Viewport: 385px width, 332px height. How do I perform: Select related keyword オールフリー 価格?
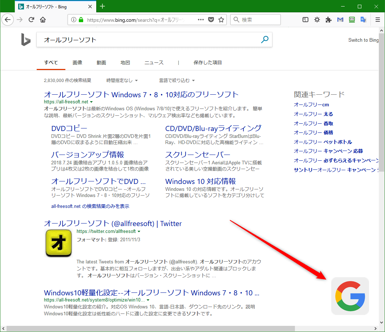coord(313,133)
